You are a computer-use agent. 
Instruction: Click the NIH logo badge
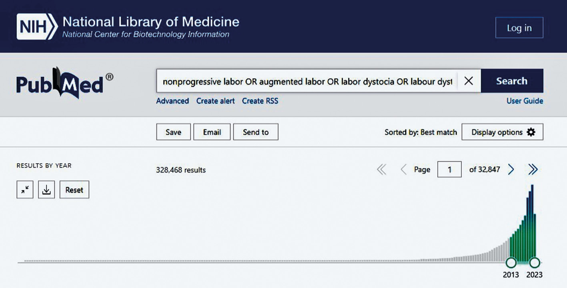point(36,27)
